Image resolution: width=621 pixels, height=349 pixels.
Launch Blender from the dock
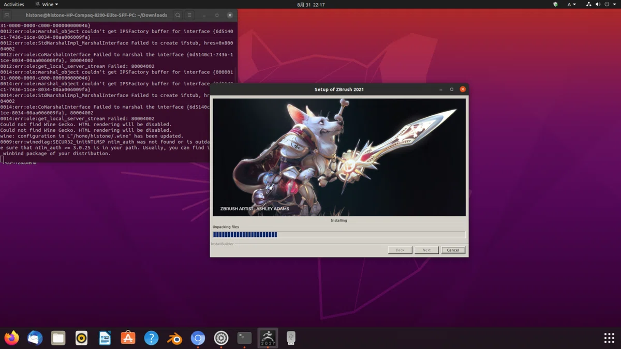[x=174, y=338]
